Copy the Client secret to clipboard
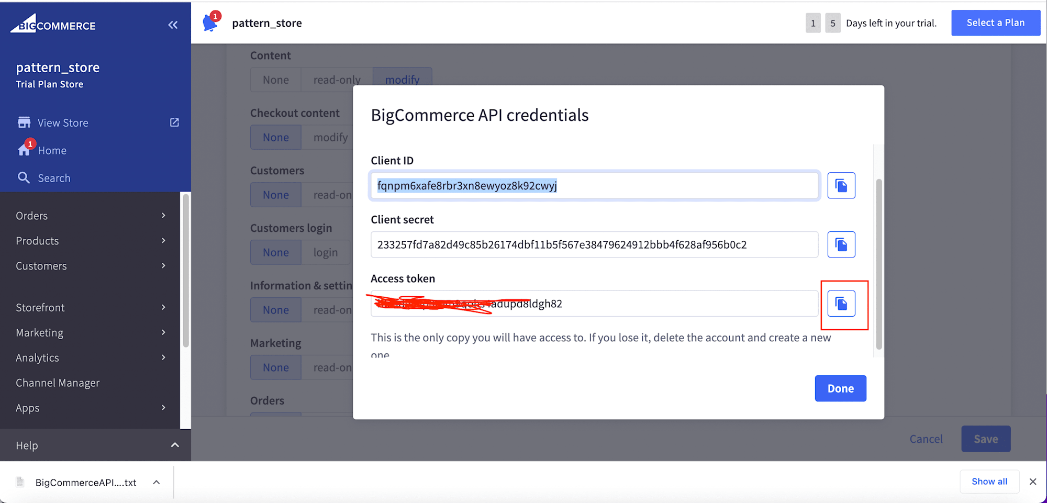Viewport: 1047px width, 503px height. click(841, 244)
